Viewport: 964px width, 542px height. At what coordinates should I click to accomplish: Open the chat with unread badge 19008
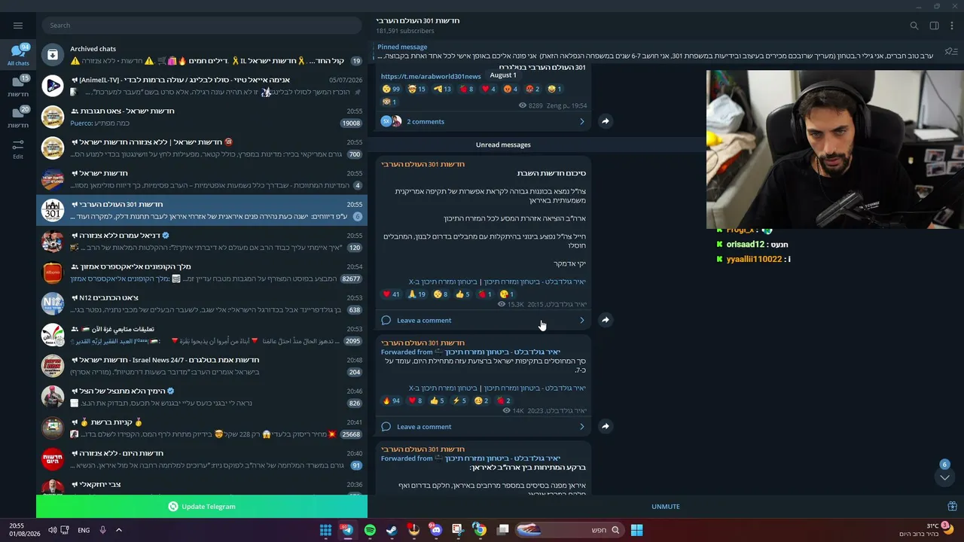[x=202, y=117]
